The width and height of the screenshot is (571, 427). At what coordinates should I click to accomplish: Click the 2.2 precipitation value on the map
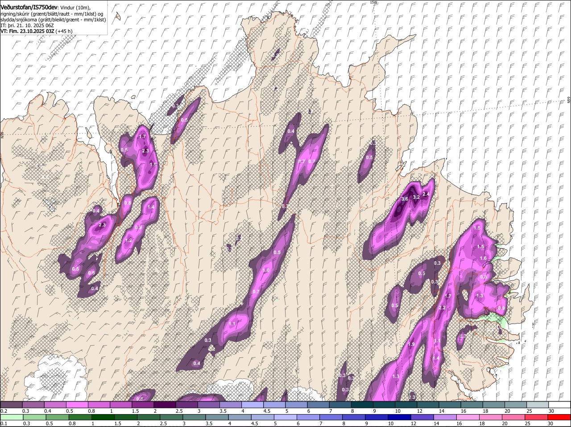[x=442, y=308]
